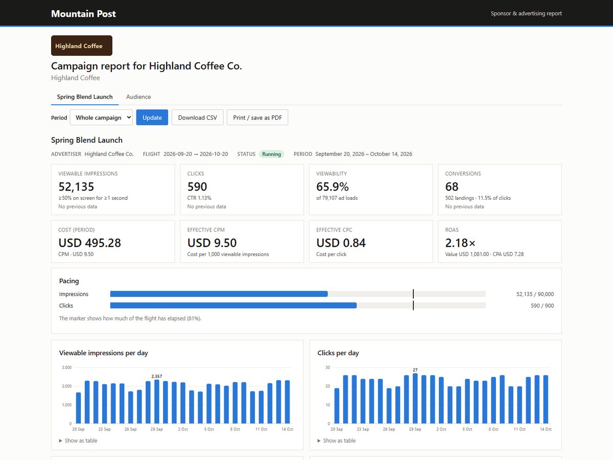Click Value USD 1,081.00 · CPA USD 7.28

[x=484, y=254]
